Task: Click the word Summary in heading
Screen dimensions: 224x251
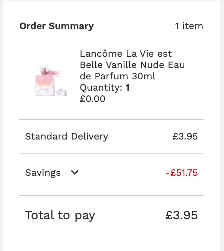Action: coord(71,26)
